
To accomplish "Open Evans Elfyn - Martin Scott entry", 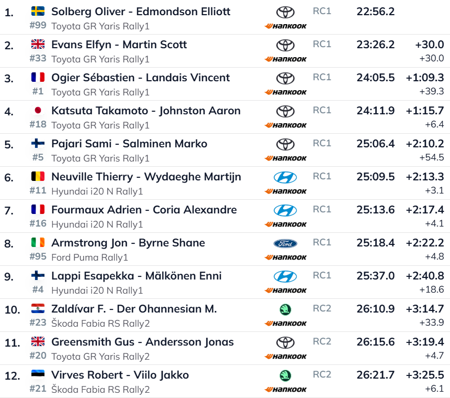I will (119, 45).
